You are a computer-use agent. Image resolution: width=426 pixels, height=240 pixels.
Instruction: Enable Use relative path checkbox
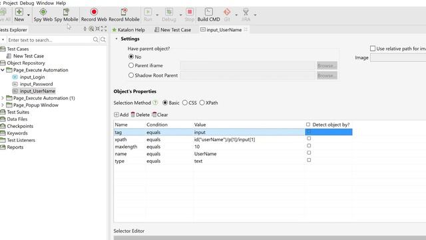click(x=373, y=49)
